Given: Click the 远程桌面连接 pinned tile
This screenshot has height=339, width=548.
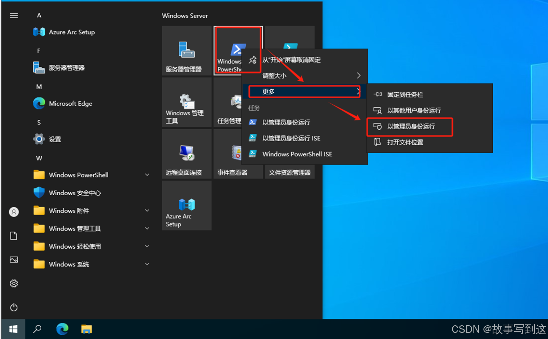Looking at the screenshot, I should (x=187, y=154).
